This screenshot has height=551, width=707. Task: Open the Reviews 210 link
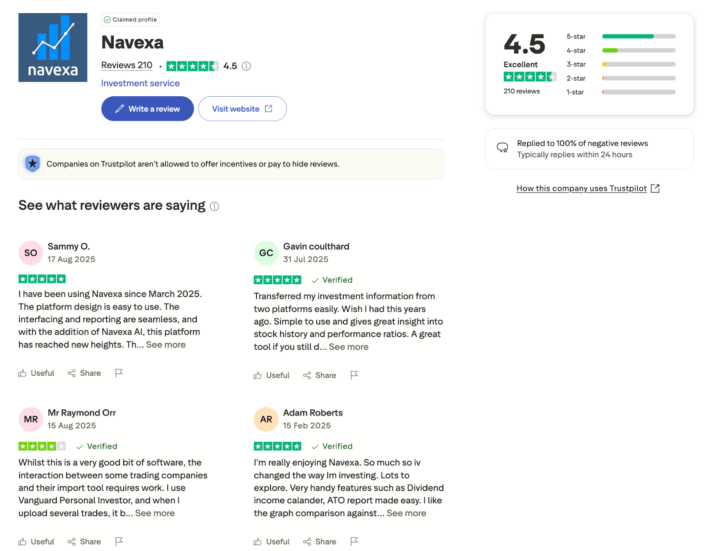127,65
